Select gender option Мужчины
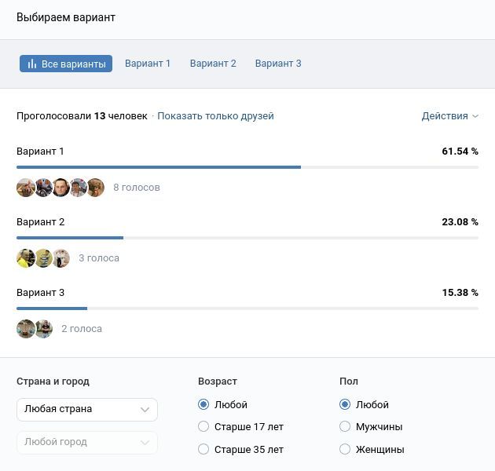This screenshot has width=495, height=471. point(345,427)
